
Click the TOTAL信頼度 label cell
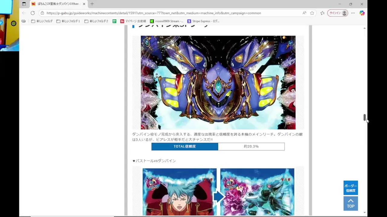[185, 146]
